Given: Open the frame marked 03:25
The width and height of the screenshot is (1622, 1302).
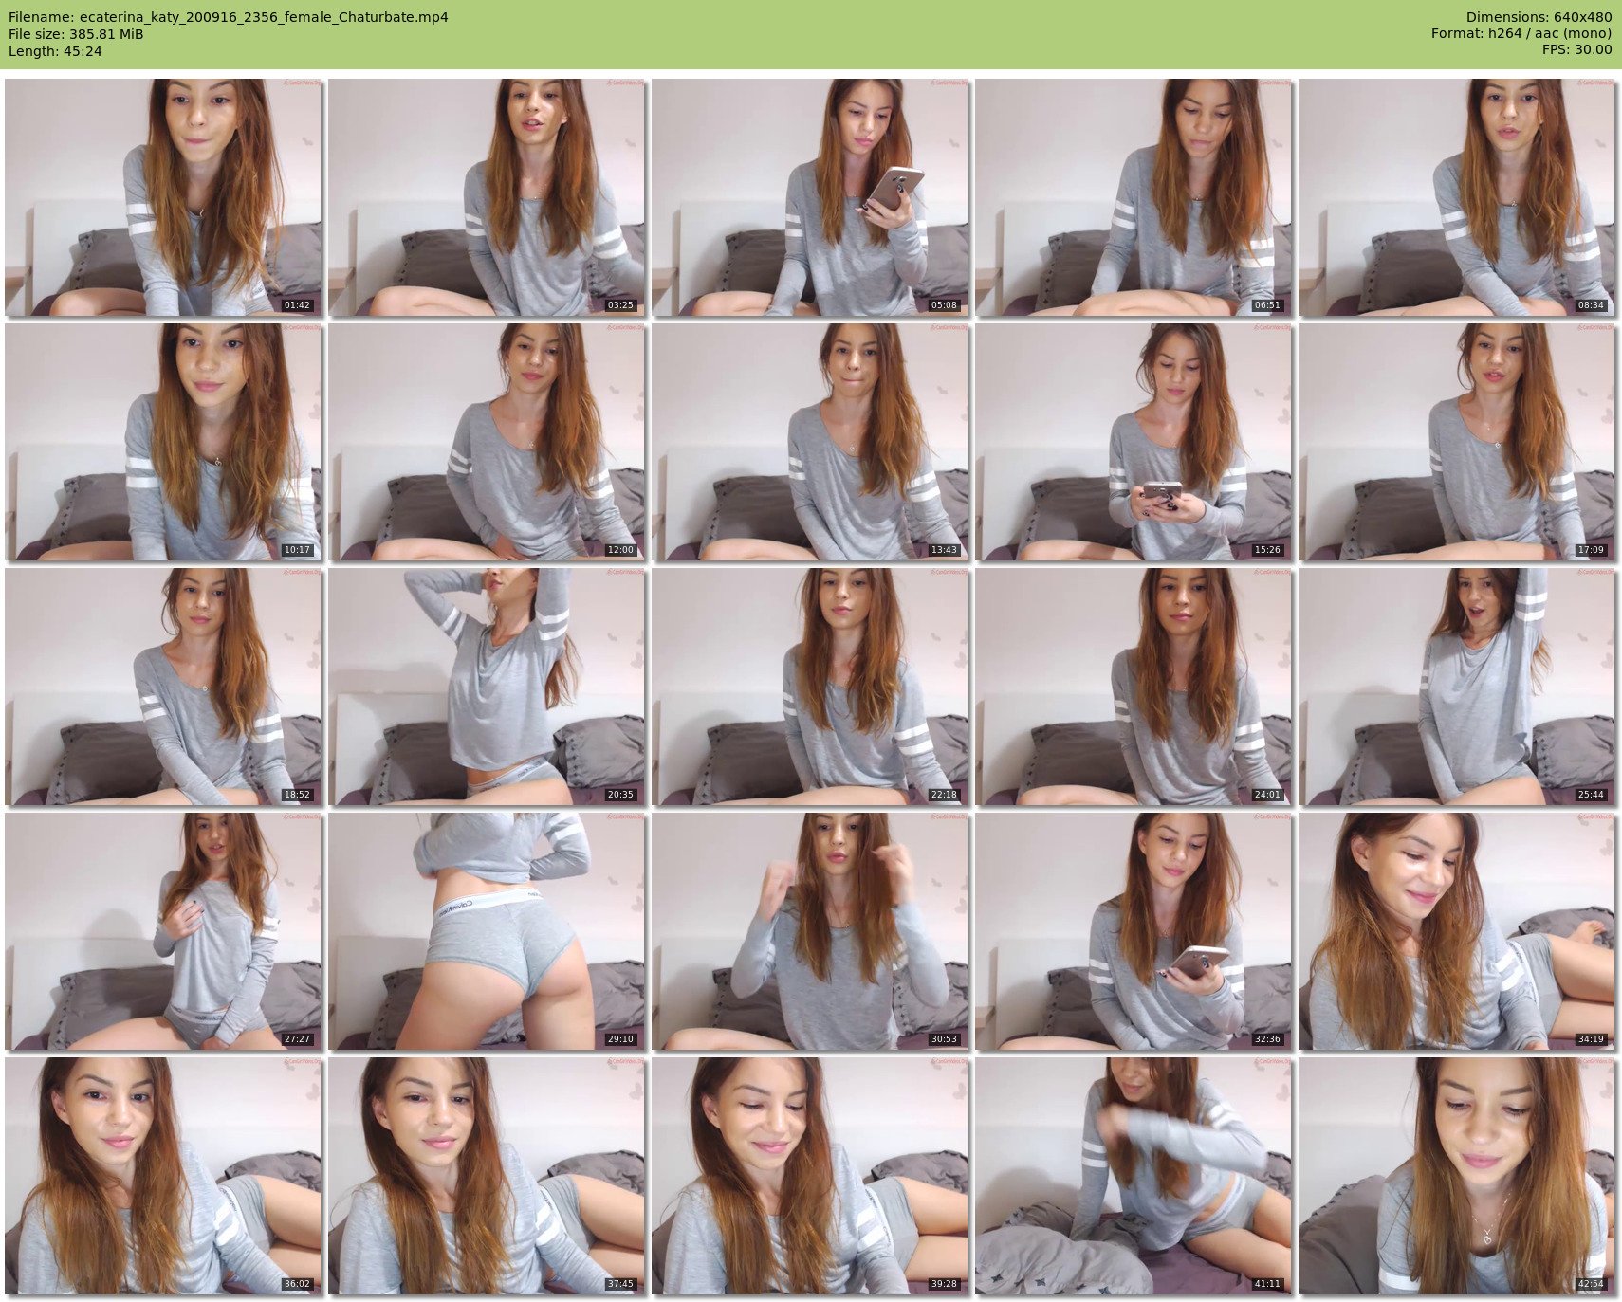Looking at the screenshot, I should point(487,197).
